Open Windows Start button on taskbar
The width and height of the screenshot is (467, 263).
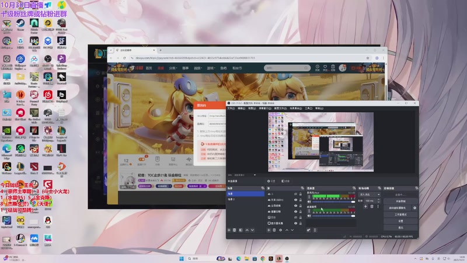click(182, 258)
